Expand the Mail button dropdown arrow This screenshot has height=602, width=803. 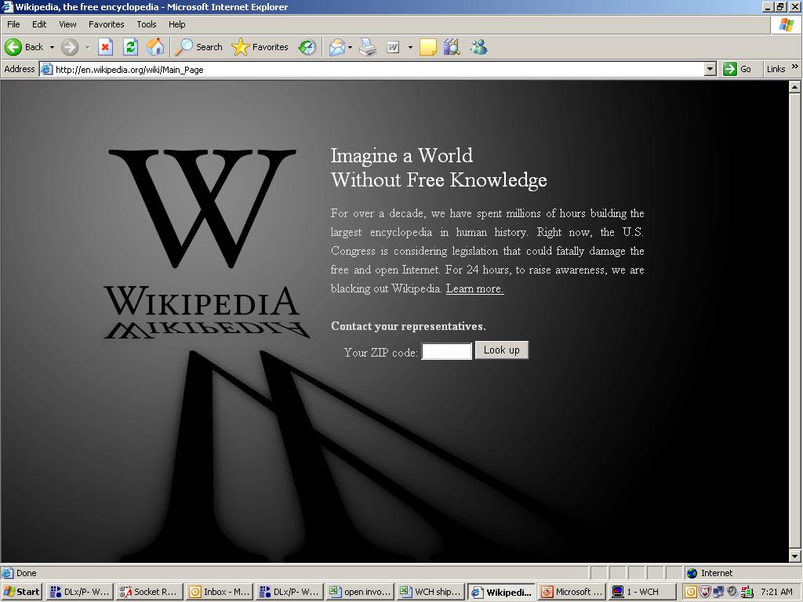click(350, 47)
